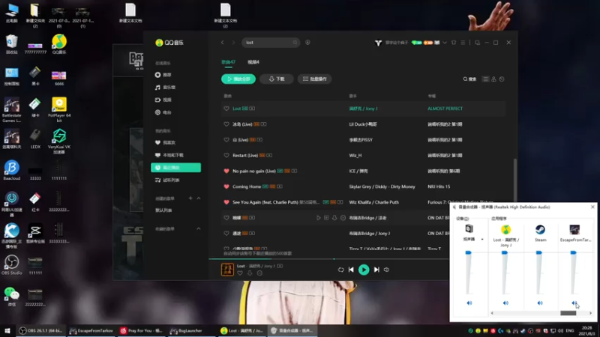The image size is (600, 337).
Task: Unlike No pain no gain (Live) red heart
Action: (226, 171)
